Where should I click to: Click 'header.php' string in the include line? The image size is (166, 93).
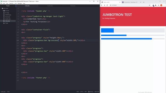point(41,11)
